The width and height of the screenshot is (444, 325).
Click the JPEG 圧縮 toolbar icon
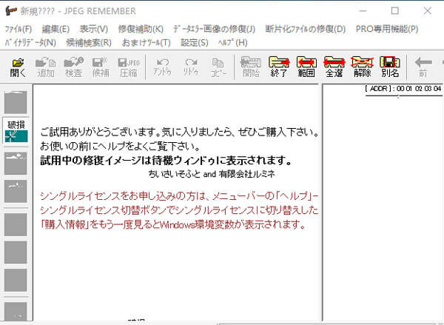tap(129, 67)
